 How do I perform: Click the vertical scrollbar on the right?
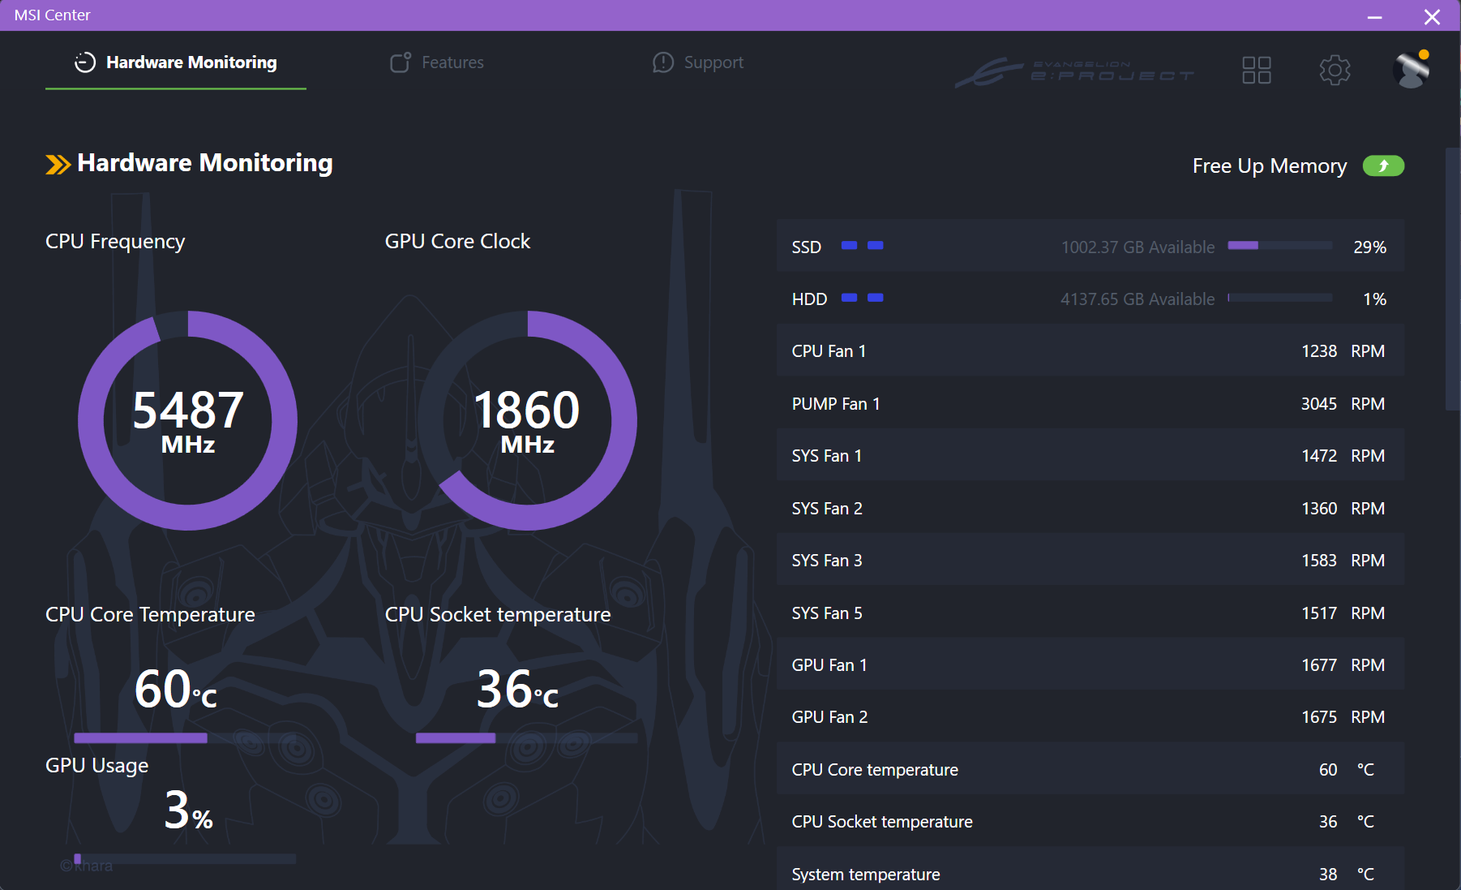[1452, 279]
